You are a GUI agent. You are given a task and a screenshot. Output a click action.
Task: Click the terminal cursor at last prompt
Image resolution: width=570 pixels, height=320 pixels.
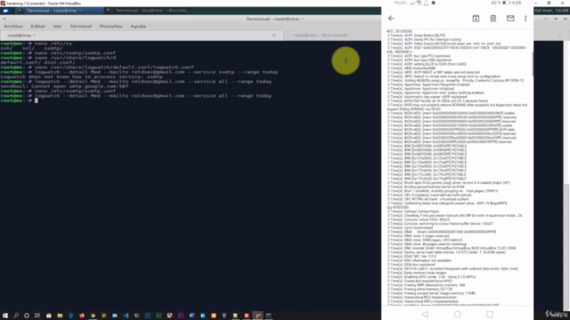click(37, 100)
